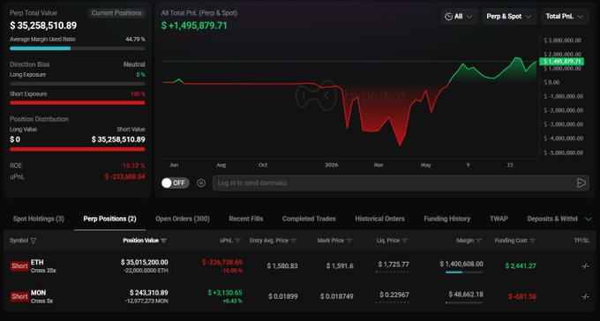Open danmaku settings target icon

click(x=201, y=183)
